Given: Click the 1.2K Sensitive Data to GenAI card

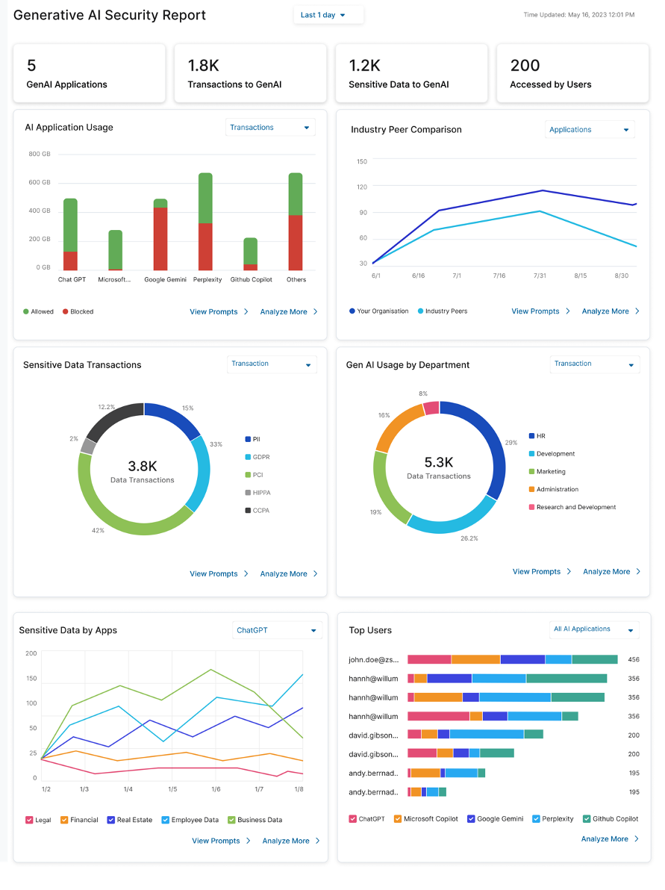Looking at the screenshot, I should pyautogui.click(x=411, y=73).
